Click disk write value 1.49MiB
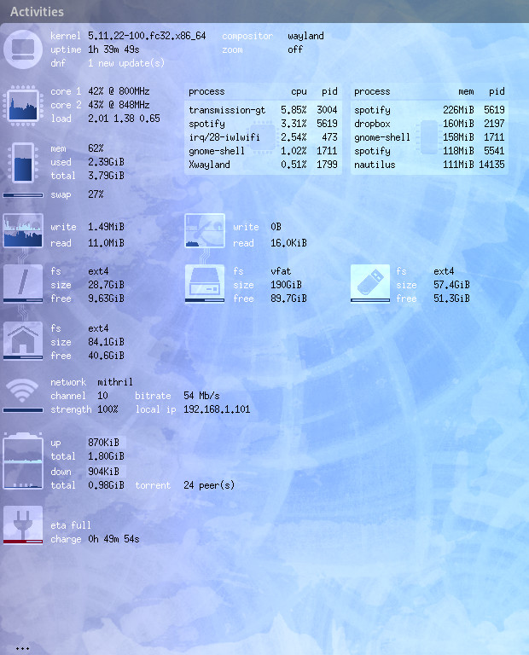The height and width of the screenshot is (655, 529). tap(106, 227)
